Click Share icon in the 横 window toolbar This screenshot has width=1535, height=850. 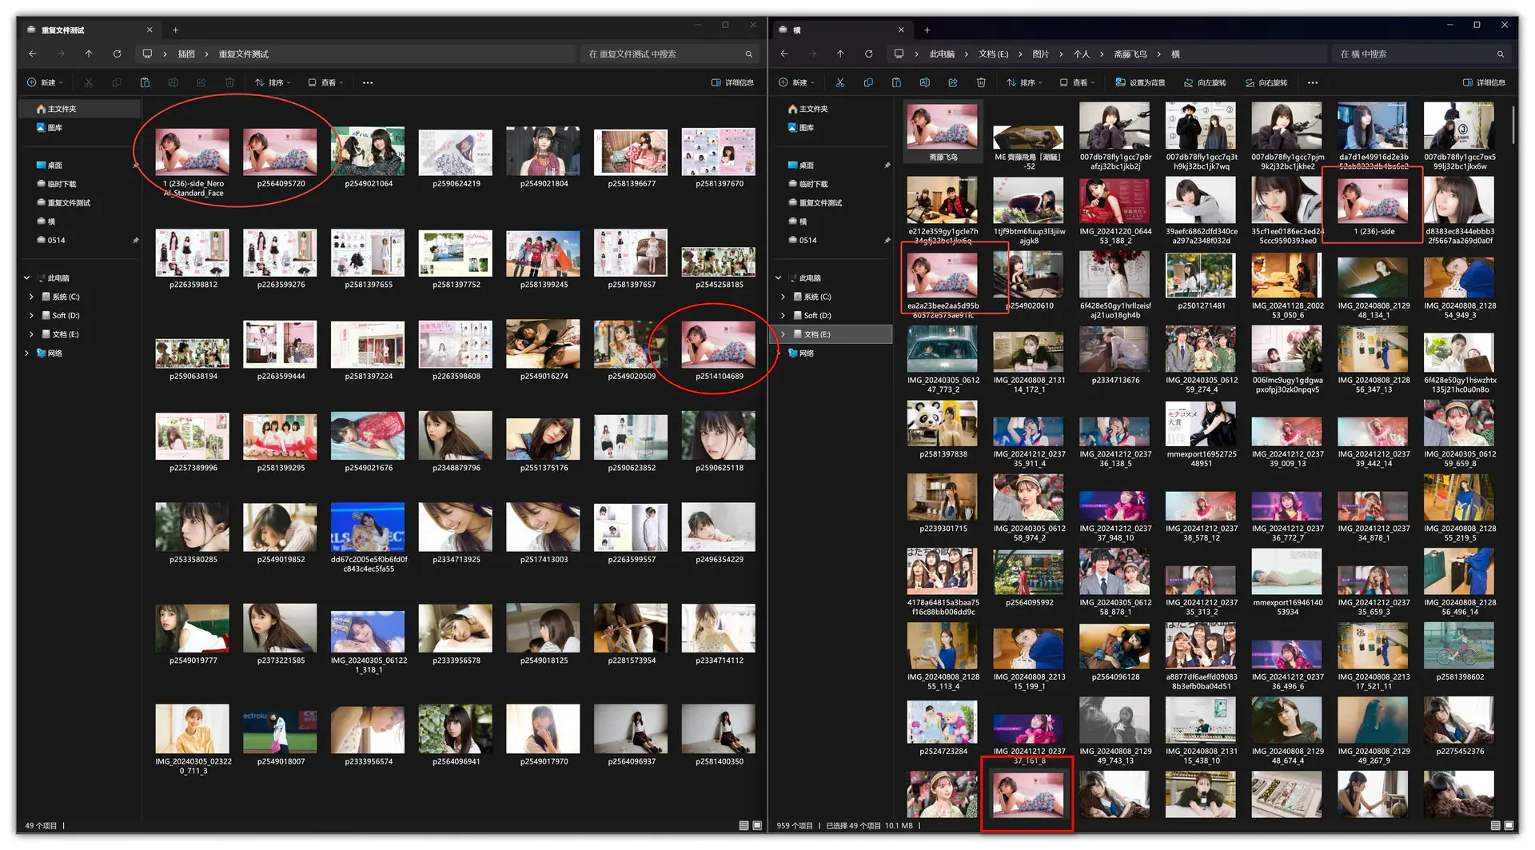[x=953, y=82]
